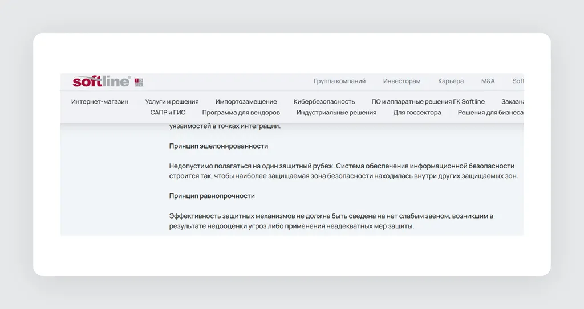Open Программа для вендоров menu item
The width and height of the screenshot is (584, 309).
[241, 112]
